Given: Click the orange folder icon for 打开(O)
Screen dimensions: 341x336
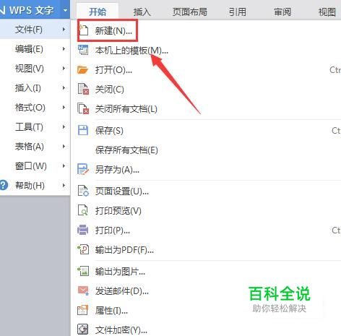Looking at the screenshot, I should pyautogui.click(x=83, y=70).
